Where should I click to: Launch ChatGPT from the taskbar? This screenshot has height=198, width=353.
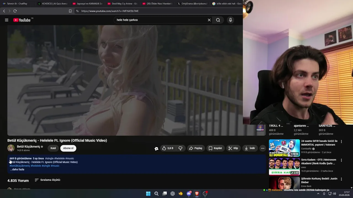click(x=173, y=194)
